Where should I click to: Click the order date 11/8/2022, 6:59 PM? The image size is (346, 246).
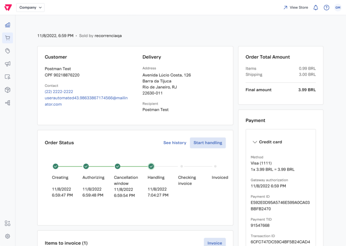tap(55, 36)
